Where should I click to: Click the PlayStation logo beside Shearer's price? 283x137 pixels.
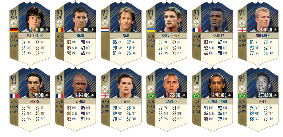tap(275, 29)
